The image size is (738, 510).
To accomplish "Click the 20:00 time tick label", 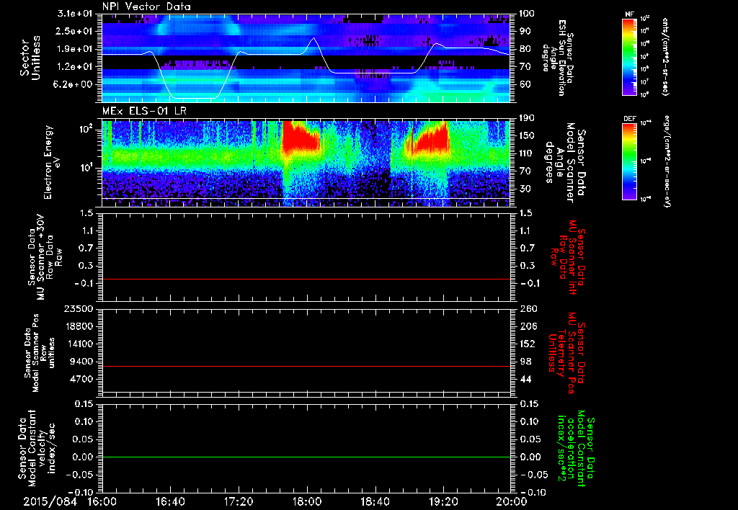I will [512, 501].
